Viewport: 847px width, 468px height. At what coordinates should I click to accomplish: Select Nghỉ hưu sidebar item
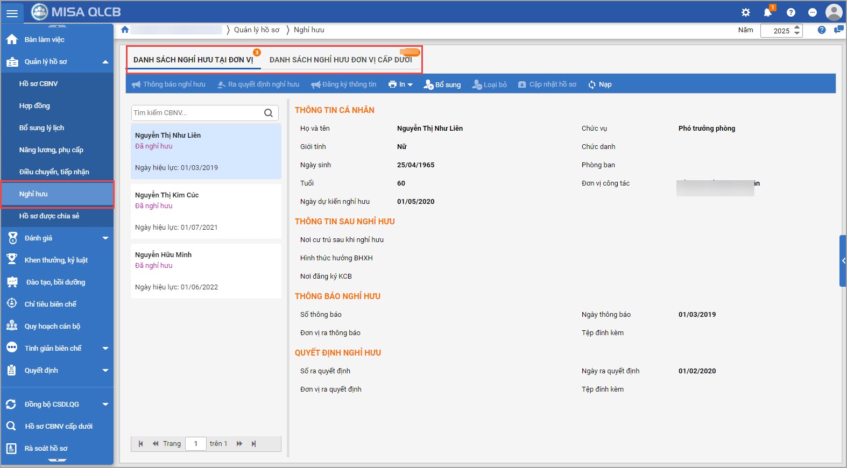click(x=57, y=194)
